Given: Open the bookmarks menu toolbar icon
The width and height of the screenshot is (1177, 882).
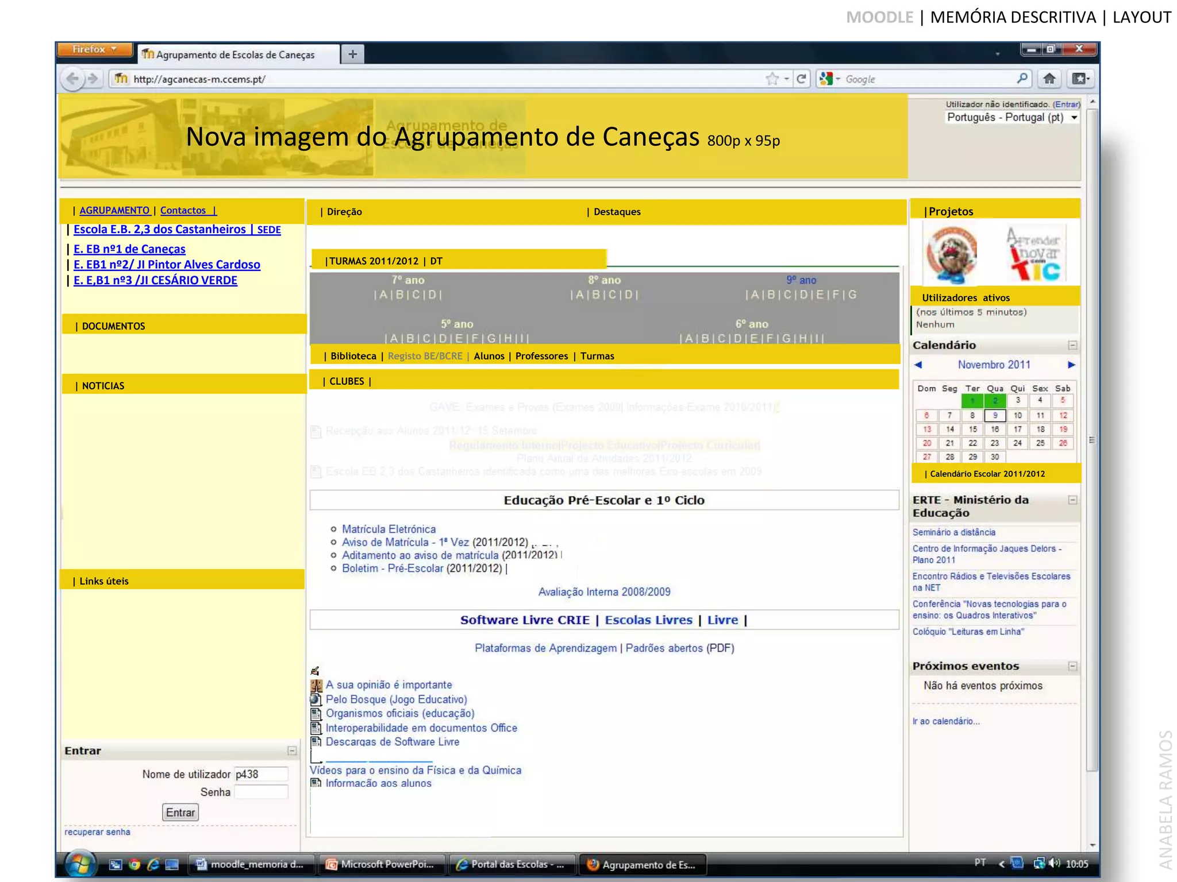Looking at the screenshot, I should tap(1080, 79).
